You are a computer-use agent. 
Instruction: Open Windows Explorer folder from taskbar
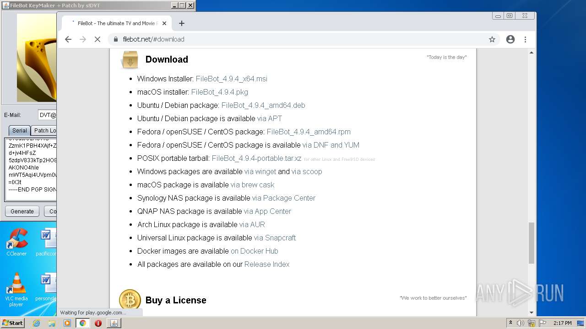point(52,323)
